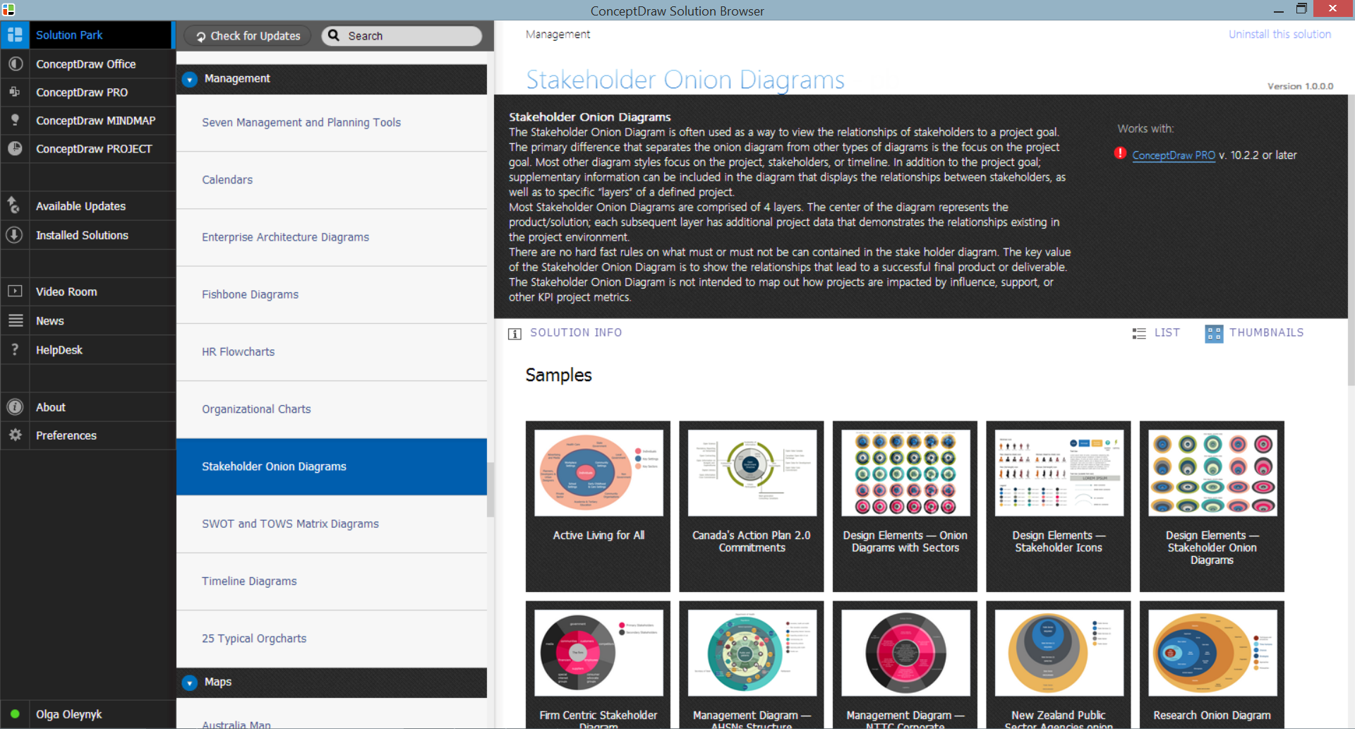
Task: Open Stakeholder Icons design elements sample
Action: (x=1059, y=506)
